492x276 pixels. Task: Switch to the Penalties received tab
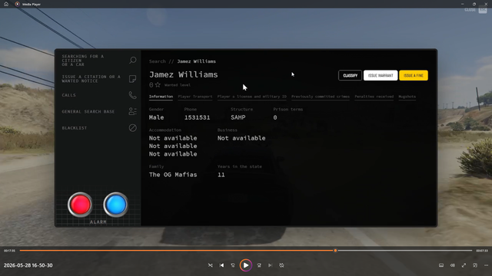coord(374,97)
